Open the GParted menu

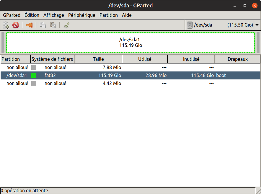[12, 15]
